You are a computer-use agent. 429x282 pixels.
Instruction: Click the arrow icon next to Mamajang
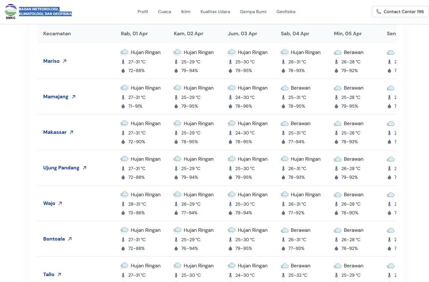[74, 97]
